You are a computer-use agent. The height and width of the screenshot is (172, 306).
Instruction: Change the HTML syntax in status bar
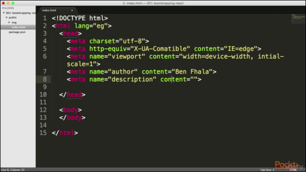click(293, 170)
